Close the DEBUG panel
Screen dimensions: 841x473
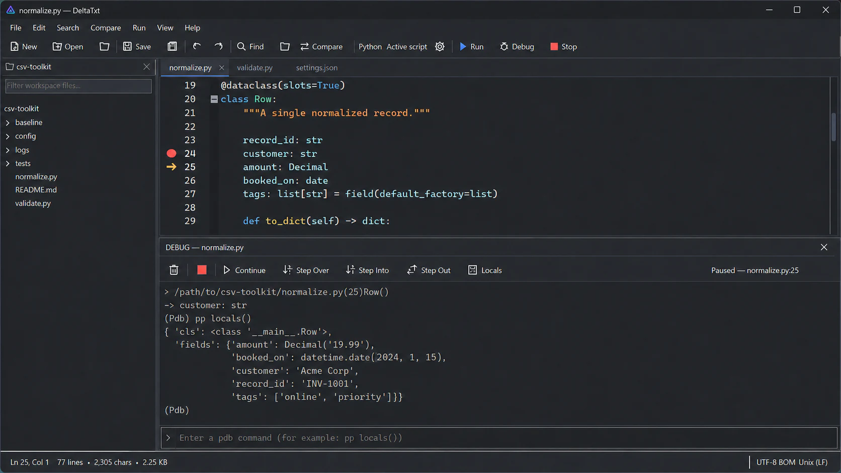pos(824,247)
